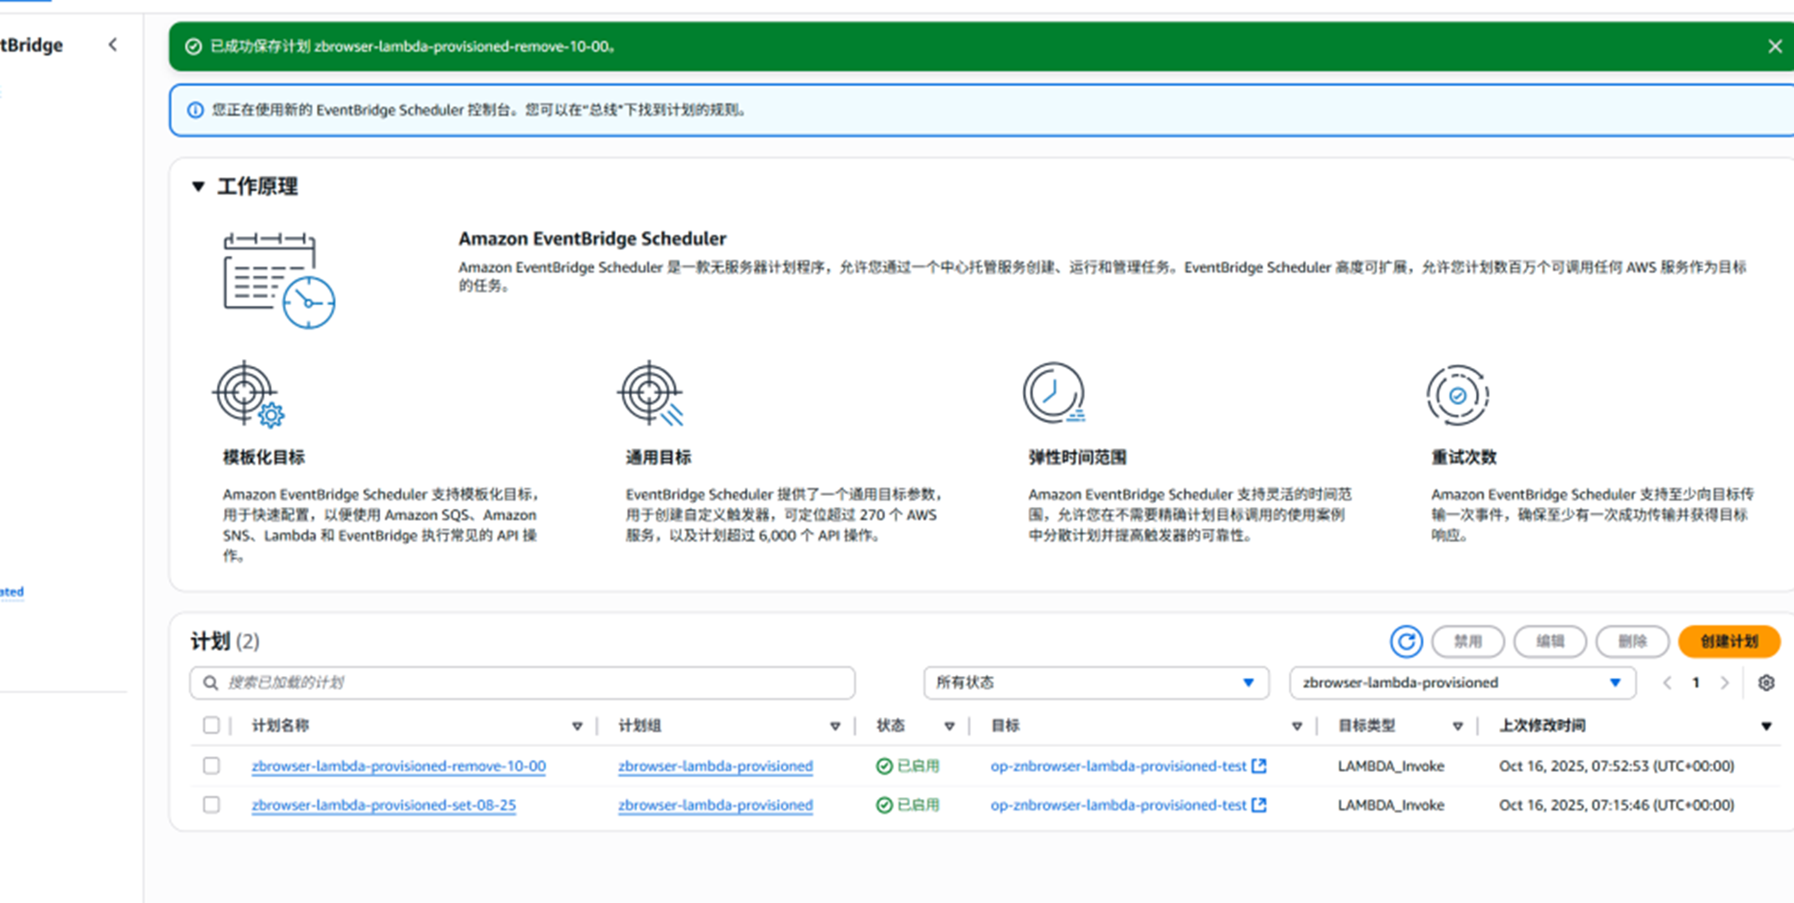Collapse the EventBridge sidebar chevron
Image resolution: width=1794 pixels, height=903 pixels.
tap(113, 45)
